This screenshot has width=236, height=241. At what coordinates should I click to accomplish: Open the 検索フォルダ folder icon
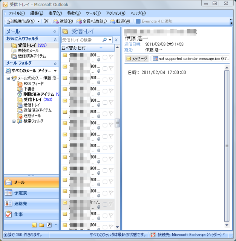(20, 121)
